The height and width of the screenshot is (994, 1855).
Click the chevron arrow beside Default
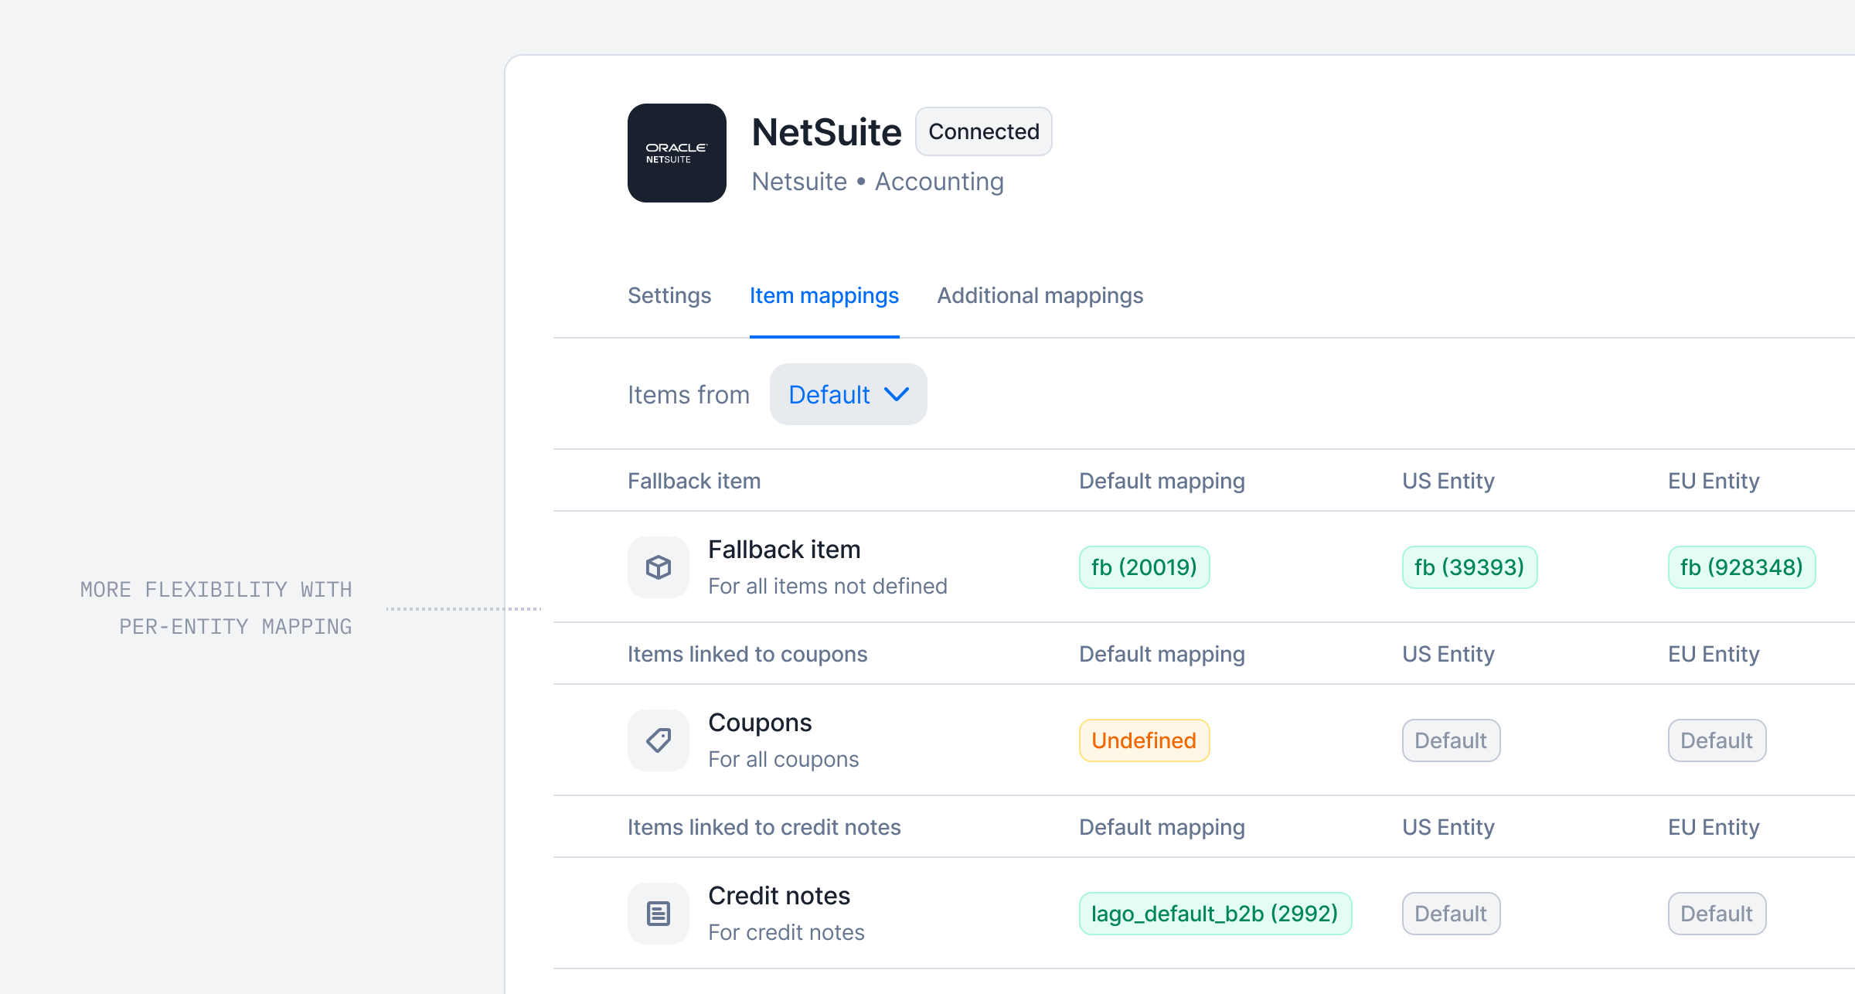(x=897, y=394)
